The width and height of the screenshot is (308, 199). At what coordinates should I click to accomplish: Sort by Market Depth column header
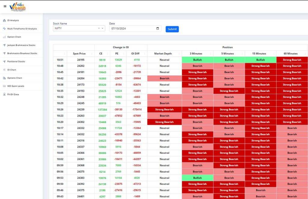coord(163,54)
